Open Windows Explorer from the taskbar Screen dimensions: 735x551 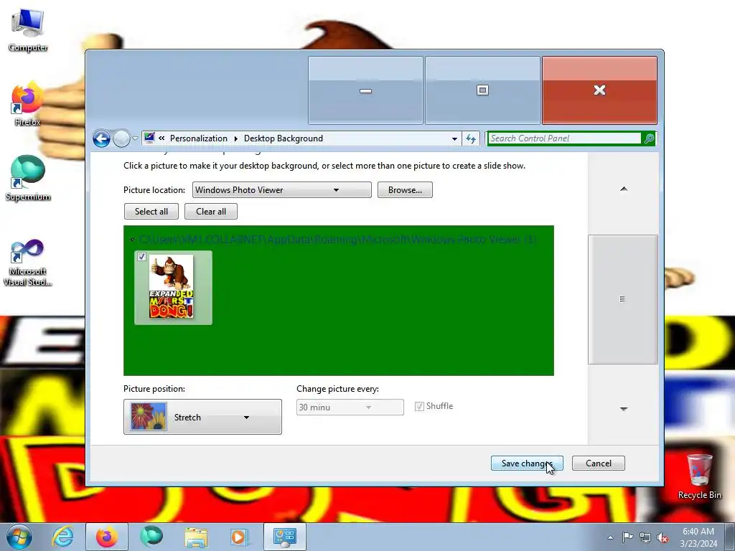click(x=196, y=537)
